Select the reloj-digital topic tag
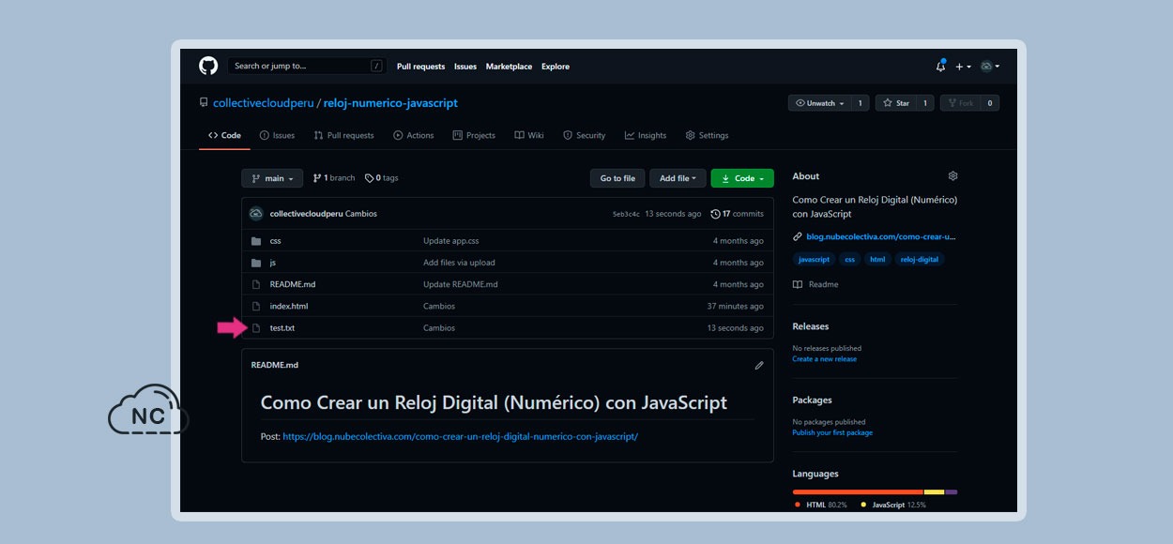 coord(920,259)
